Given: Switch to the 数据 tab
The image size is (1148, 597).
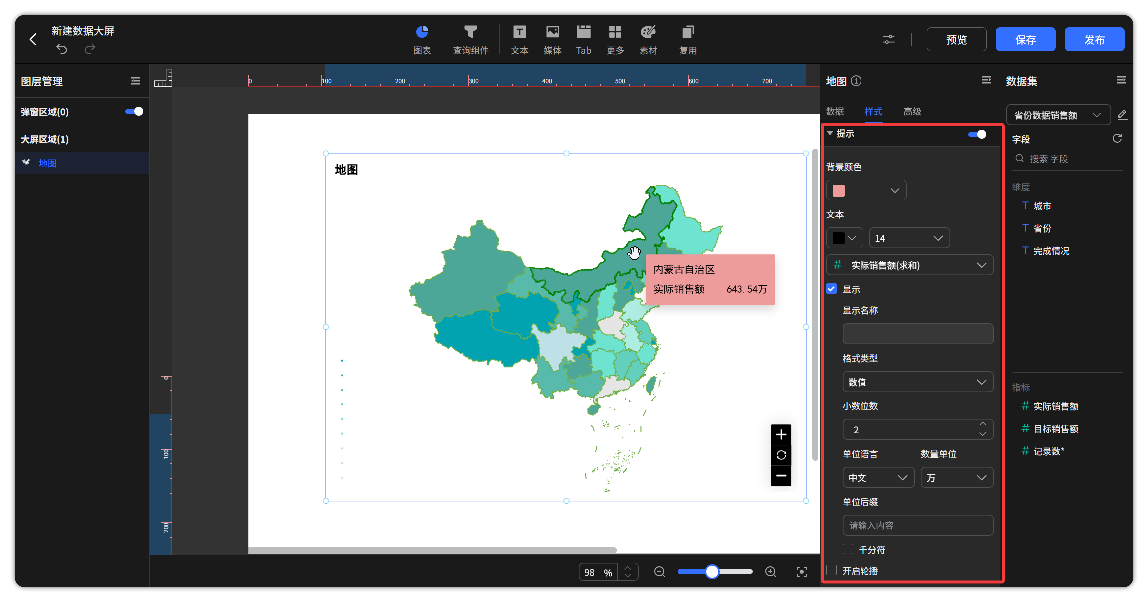Looking at the screenshot, I should 835,111.
